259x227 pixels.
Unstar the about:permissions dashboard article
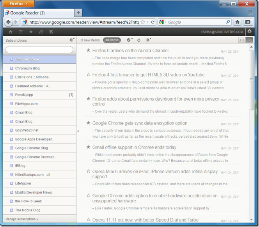[x=89, y=99]
